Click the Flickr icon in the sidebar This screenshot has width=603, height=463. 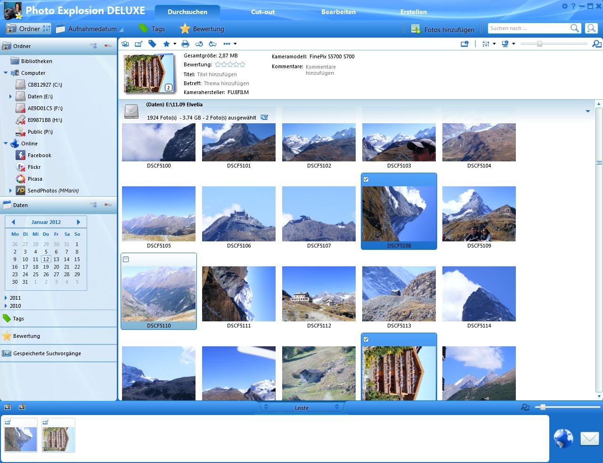point(20,167)
